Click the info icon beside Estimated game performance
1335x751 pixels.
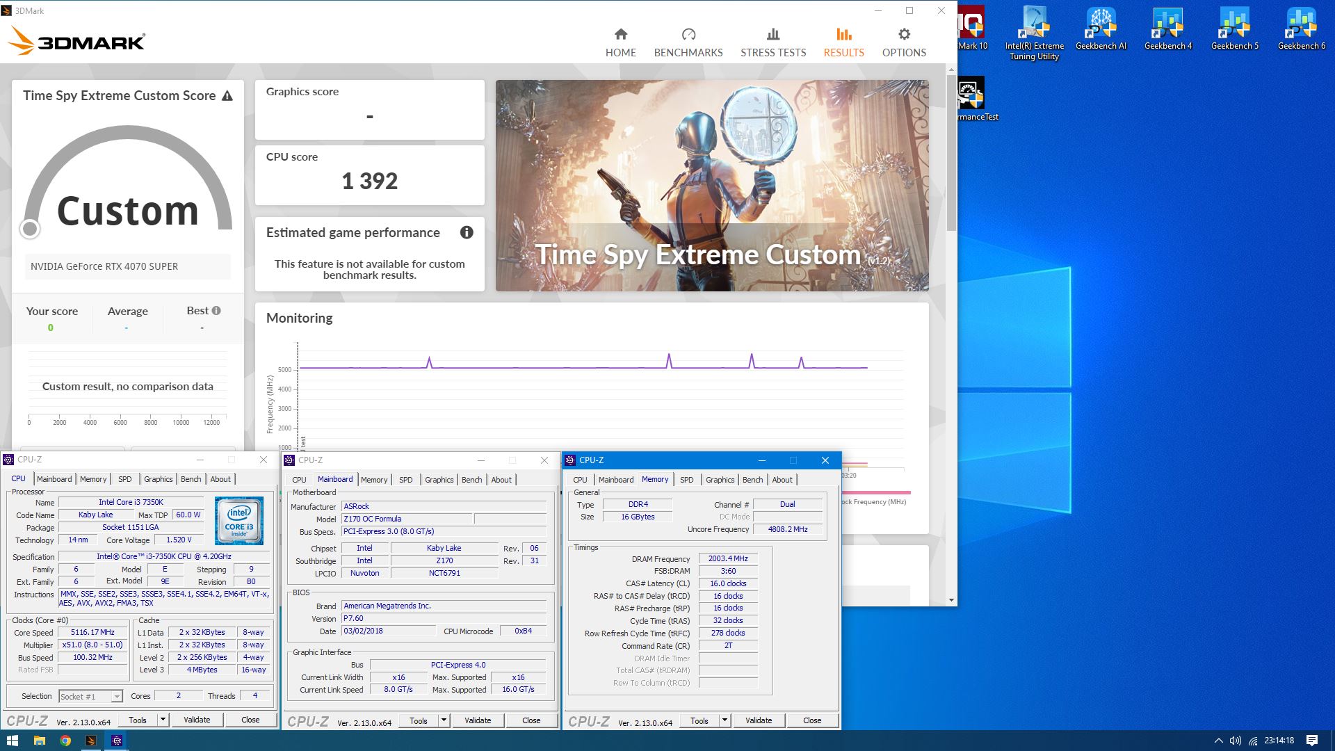[467, 232]
